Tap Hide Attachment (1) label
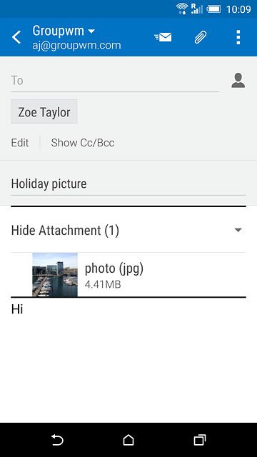The width and height of the screenshot is (257, 457). pyautogui.click(x=65, y=231)
